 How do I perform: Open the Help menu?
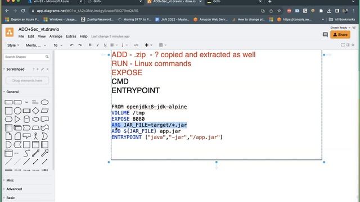pos(84,36)
